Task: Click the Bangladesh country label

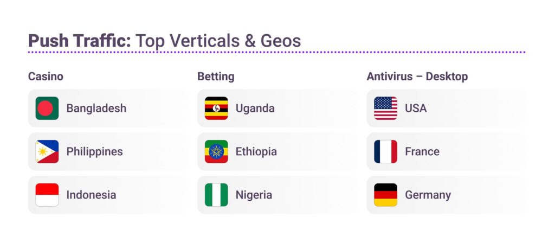Action: (96, 109)
